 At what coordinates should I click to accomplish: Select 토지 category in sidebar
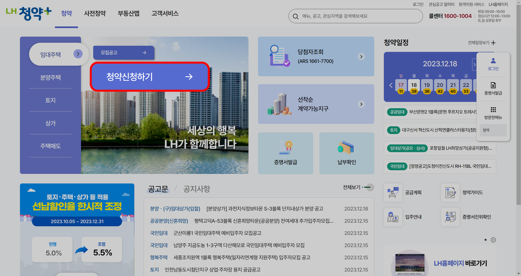tap(50, 100)
